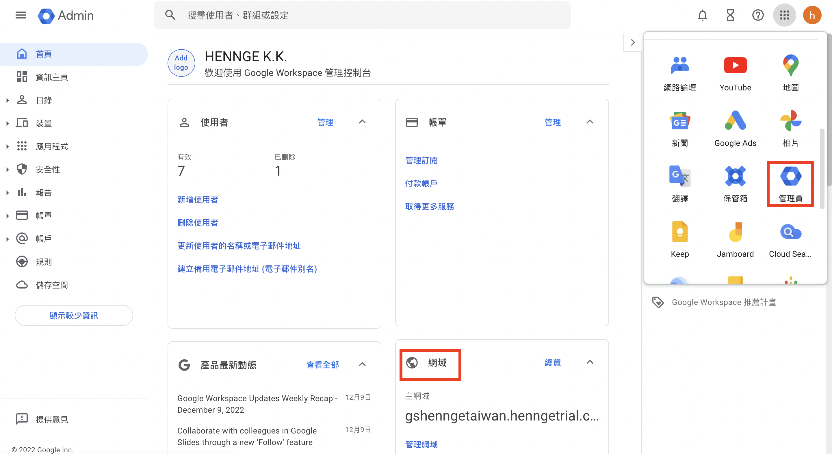832x454 pixels.
Task: Click the Google G icon in 產品最新動態
Action: (184, 365)
